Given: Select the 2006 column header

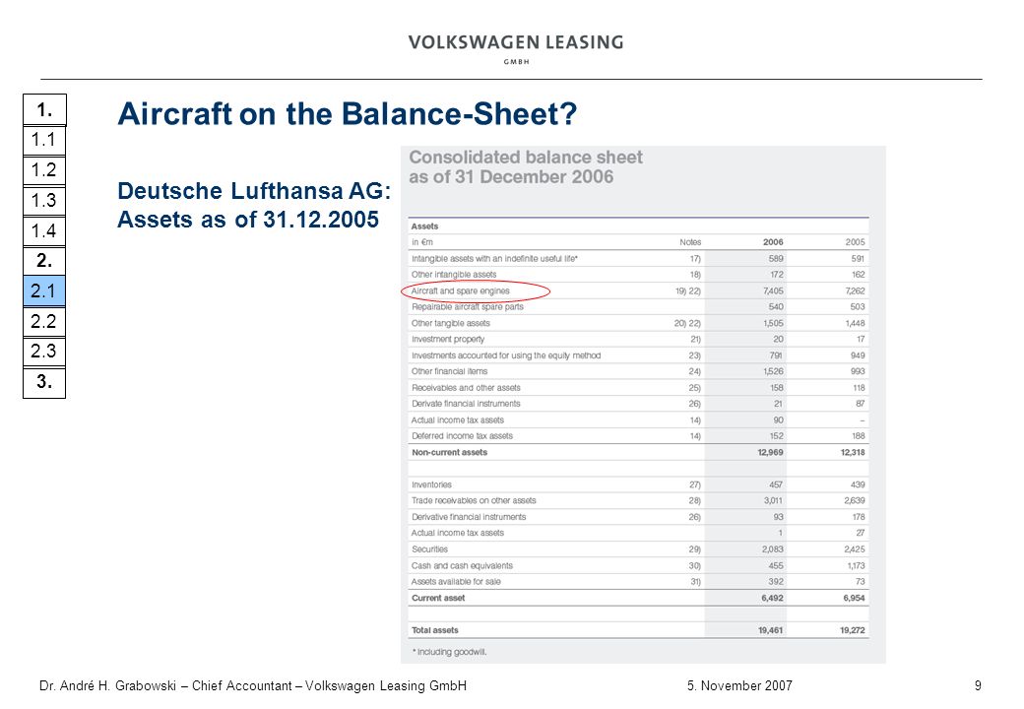Looking at the screenshot, I should coord(773,242).
